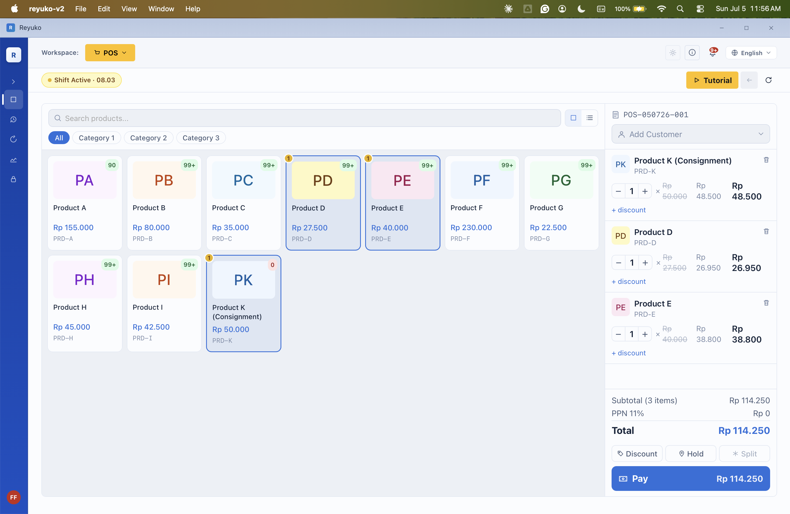Open the Add Customer dropdown
Image resolution: width=790 pixels, height=514 pixels.
pos(690,134)
